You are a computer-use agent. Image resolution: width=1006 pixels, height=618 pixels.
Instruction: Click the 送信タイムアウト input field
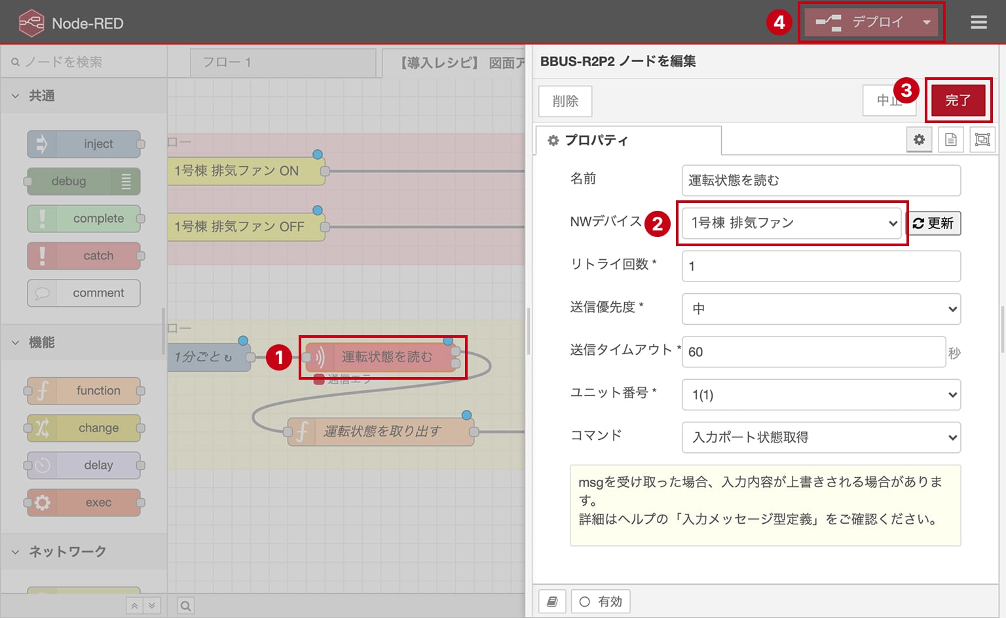coord(813,352)
